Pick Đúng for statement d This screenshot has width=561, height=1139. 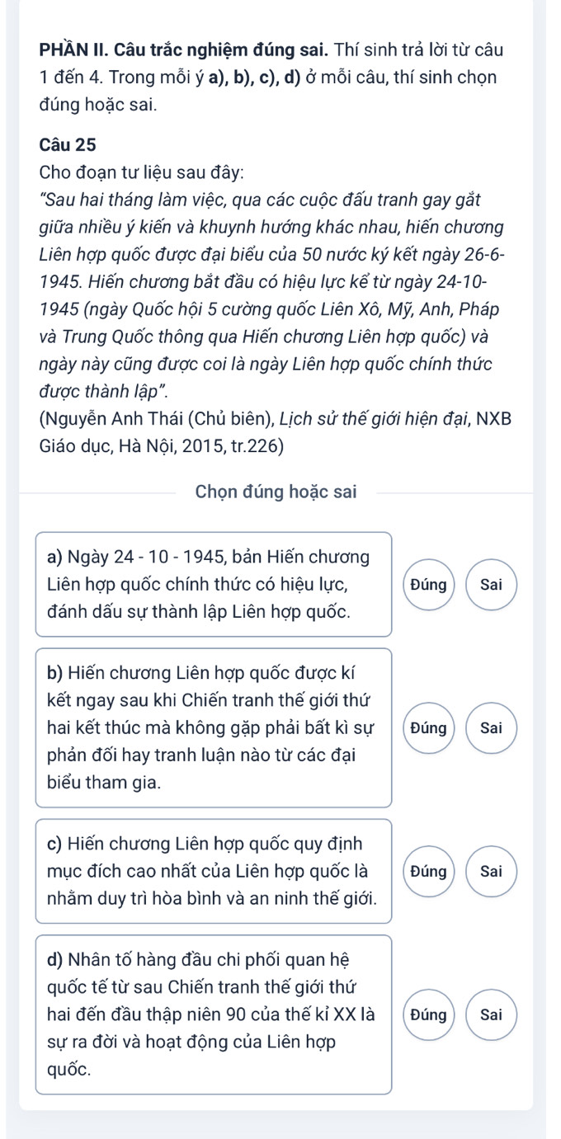click(x=428, y=1014)
